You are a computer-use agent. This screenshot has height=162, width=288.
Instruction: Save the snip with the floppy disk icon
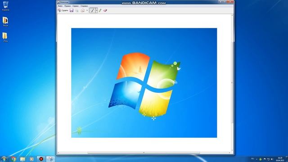[x=72, y=10]
